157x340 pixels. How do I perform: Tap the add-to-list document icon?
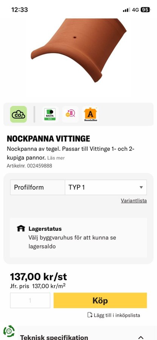click(x=90, y=315)
